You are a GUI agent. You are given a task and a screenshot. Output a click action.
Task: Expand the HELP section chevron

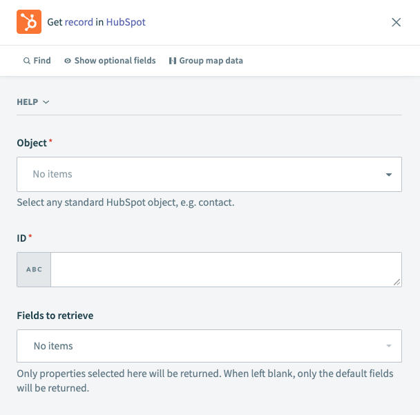tap(46, 102)
